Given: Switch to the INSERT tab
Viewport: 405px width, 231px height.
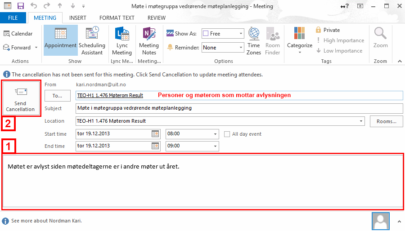Looking at the screenshot, I should pyautogui.click(x=78, y=18).
